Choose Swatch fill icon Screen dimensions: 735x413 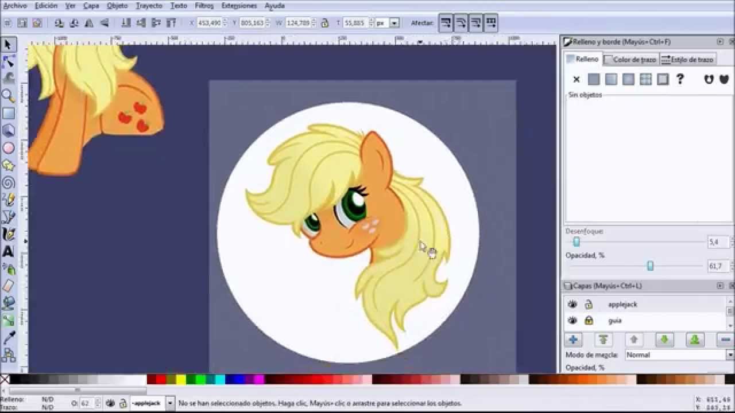click(x=663, y=80)
